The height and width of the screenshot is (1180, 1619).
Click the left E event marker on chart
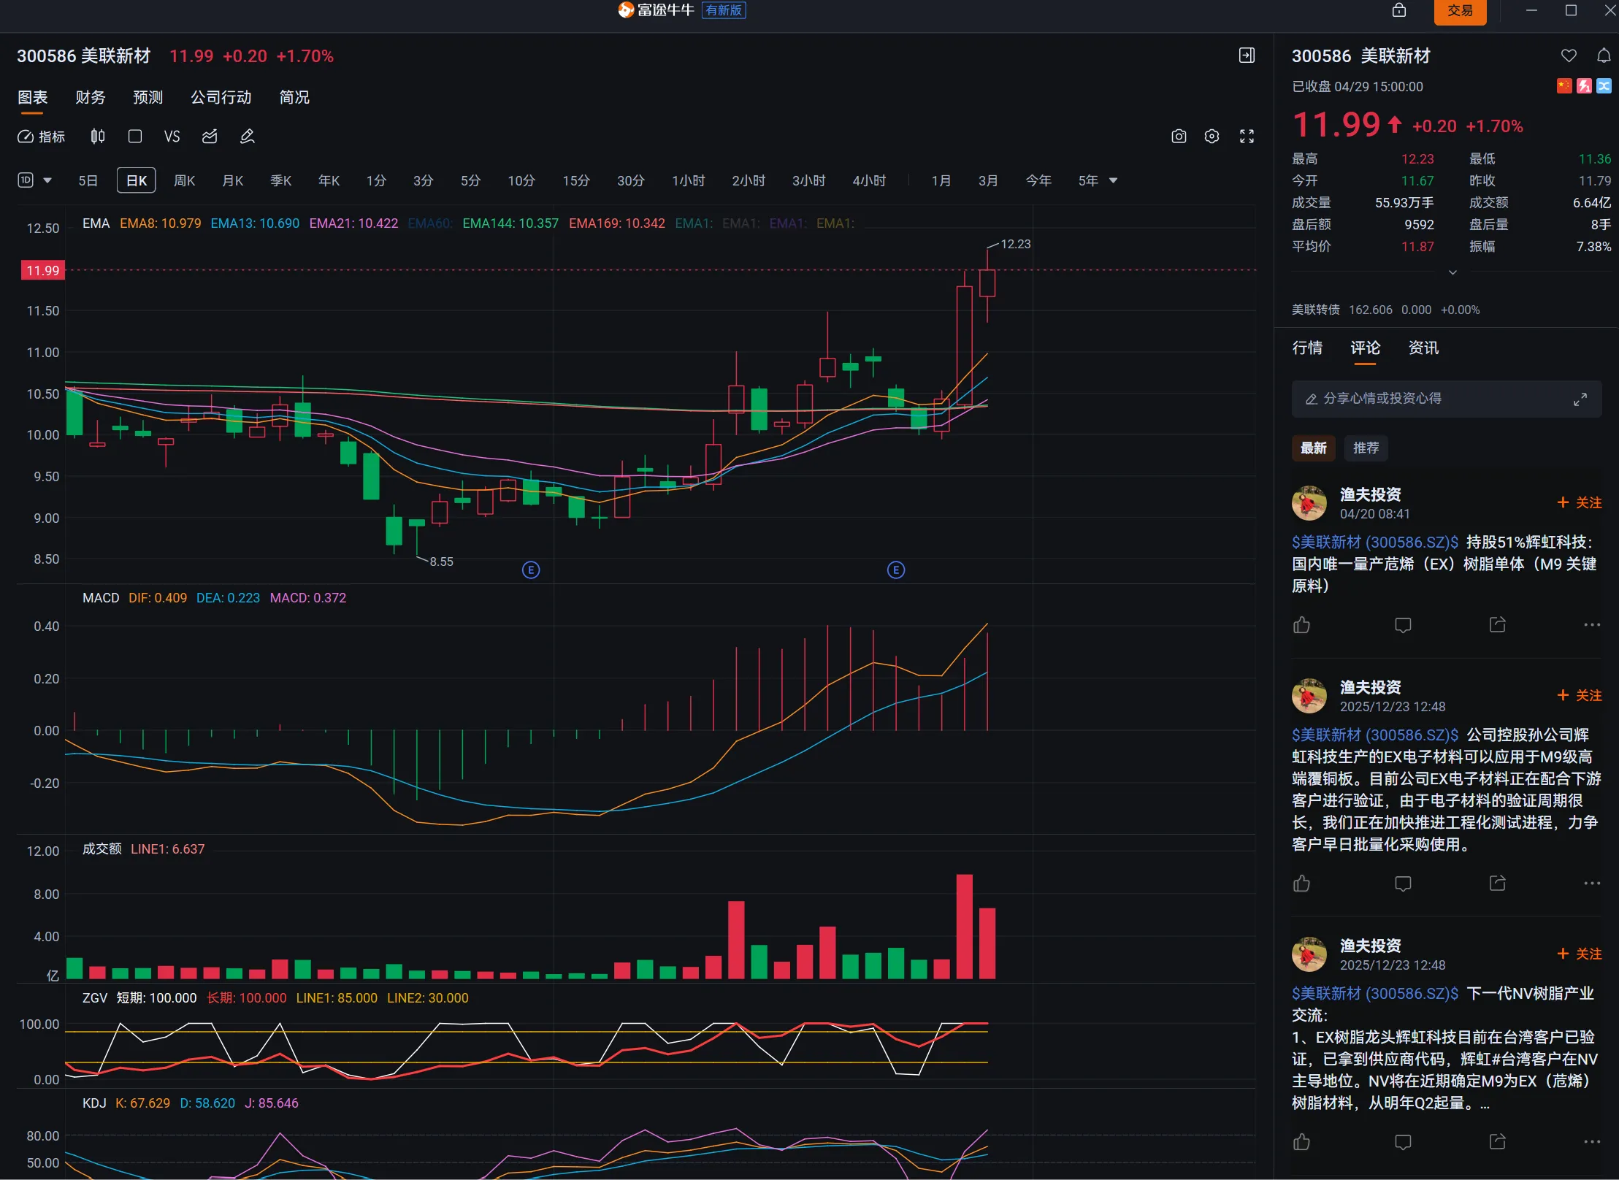click(532, 570)
